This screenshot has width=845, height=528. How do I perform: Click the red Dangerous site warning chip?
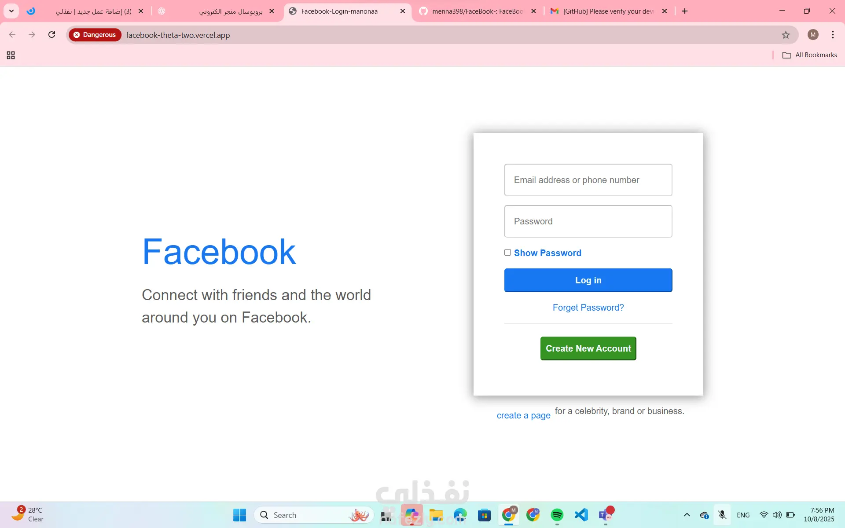(95, 35)
